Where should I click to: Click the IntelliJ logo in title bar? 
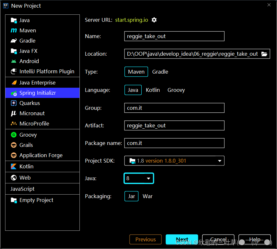tap(6, 6)
